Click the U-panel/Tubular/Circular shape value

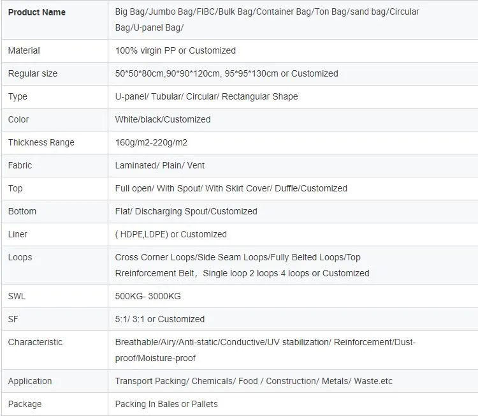point(206,96)
